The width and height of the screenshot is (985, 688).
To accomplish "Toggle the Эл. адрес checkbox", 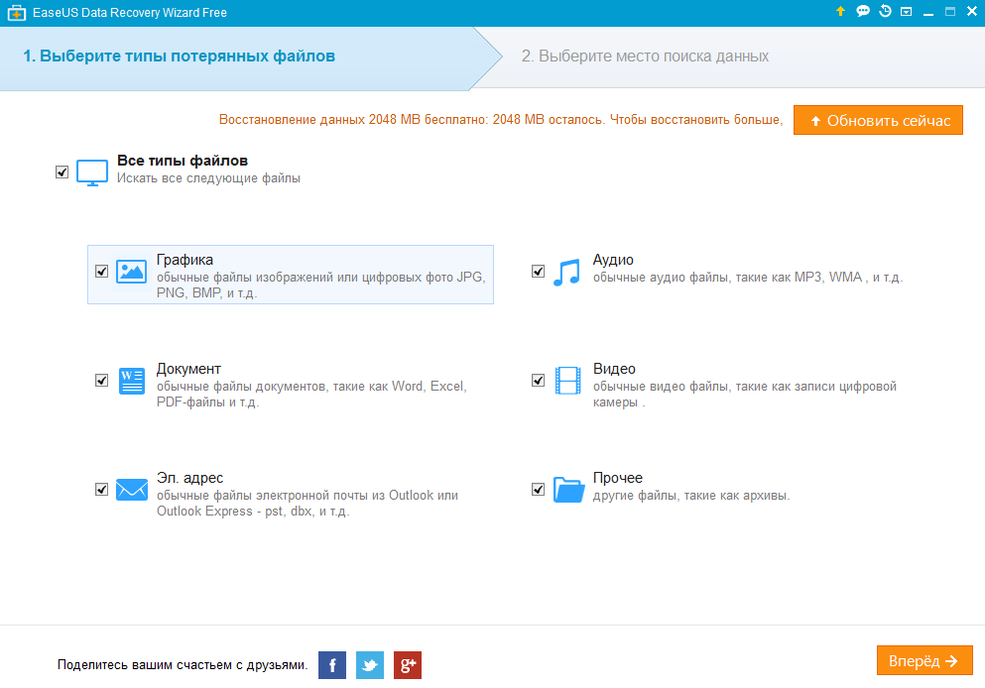I will pos(102,490).
